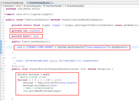
Task: Open the breadcrumb arrow after com.wenhy.netty
Action: [42, 6]
